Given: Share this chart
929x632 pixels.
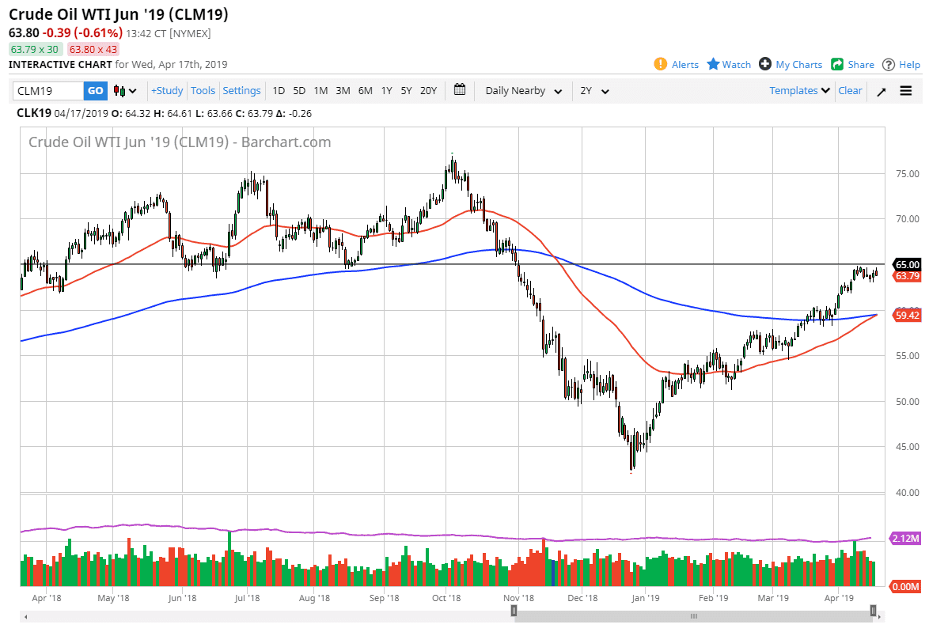Looking at the screenshot, I should [852, 64].
